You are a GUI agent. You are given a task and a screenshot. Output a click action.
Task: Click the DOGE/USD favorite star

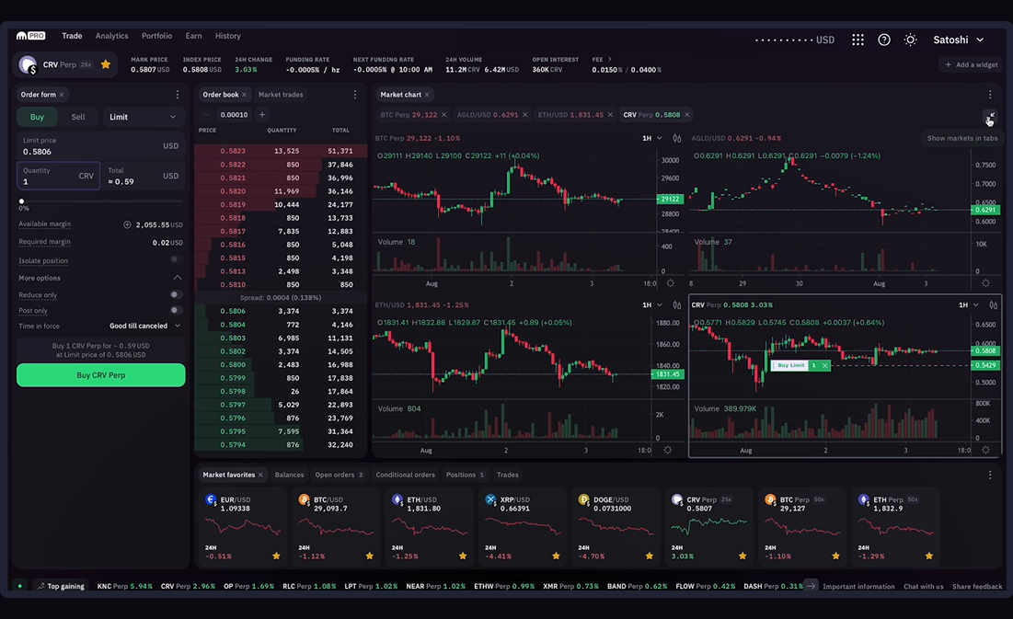(x=650, y=556)
